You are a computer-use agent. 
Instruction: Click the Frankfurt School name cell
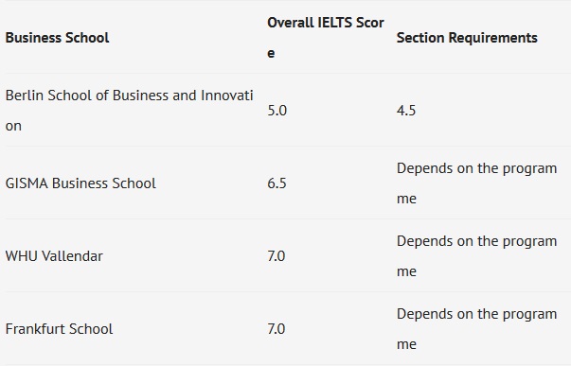pyautogui.click(x=59, y=329)
